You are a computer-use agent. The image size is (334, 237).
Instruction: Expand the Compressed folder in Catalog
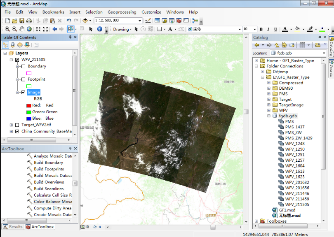point(269,83)
